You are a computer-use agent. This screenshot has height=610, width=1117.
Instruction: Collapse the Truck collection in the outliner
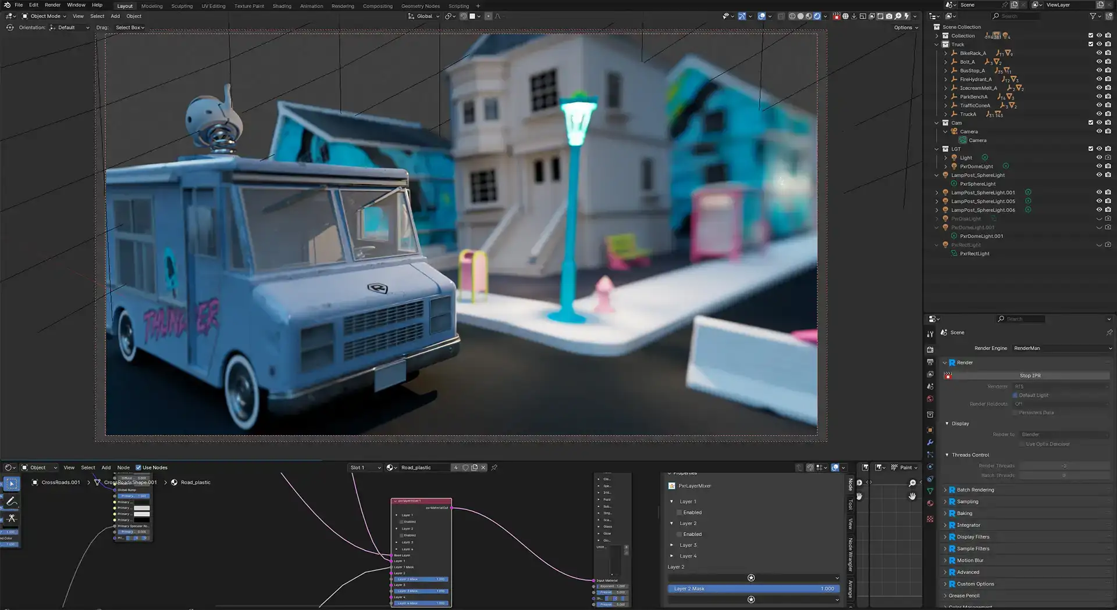(x=937, y=44)
